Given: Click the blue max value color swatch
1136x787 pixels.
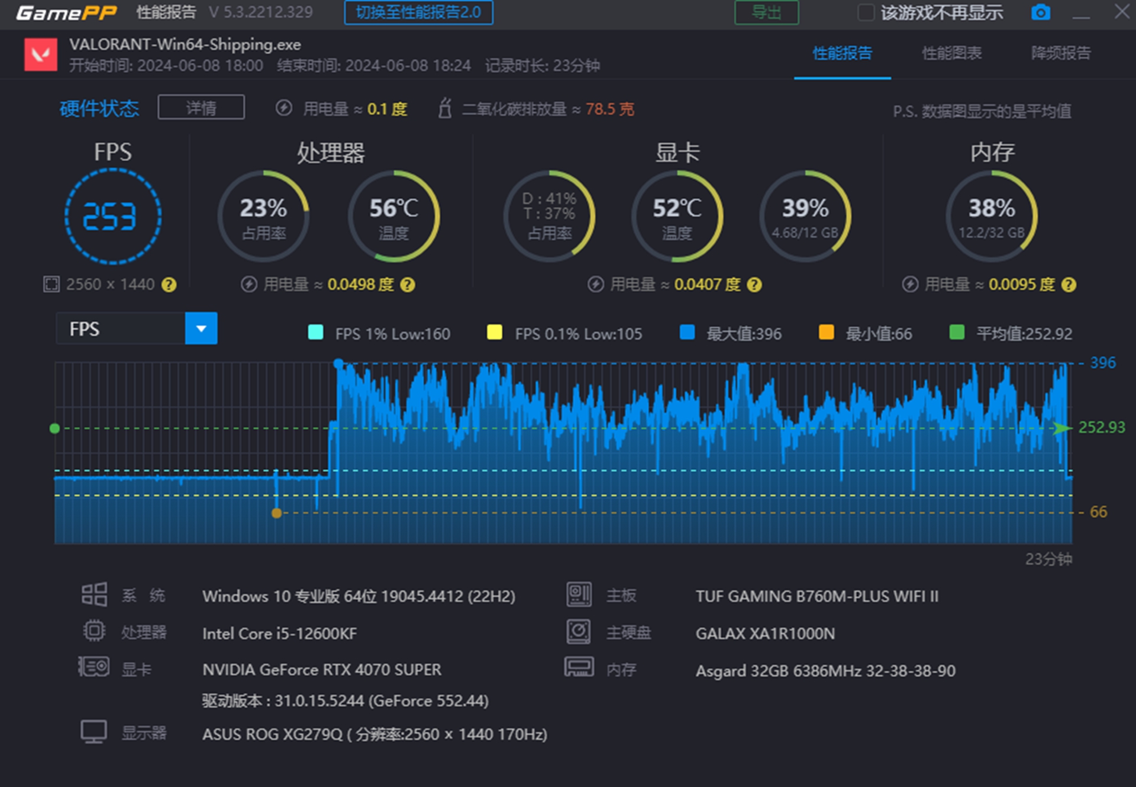Looking at the screenshot, I should point(687,333).
